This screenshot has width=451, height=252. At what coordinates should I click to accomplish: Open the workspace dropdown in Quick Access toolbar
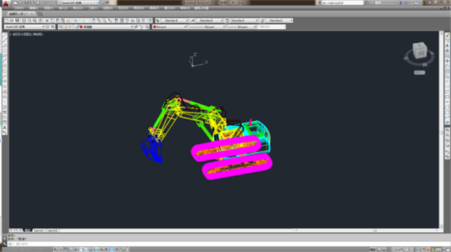tap(79, 3)
